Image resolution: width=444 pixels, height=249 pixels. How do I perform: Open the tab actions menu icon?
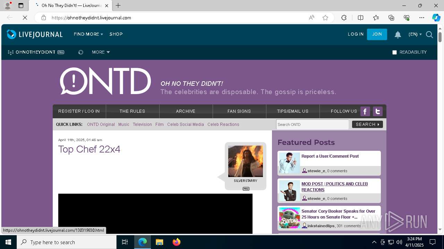[x=21, y=6]
